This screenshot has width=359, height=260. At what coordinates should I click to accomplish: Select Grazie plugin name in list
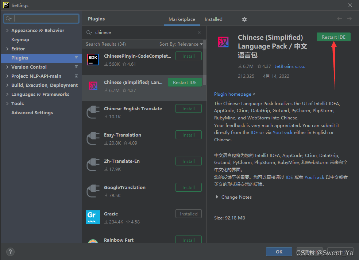111,214
